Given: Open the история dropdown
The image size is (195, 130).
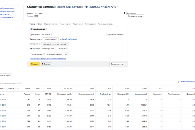Looking at the screenshot, I should click(x=62, y=49).
